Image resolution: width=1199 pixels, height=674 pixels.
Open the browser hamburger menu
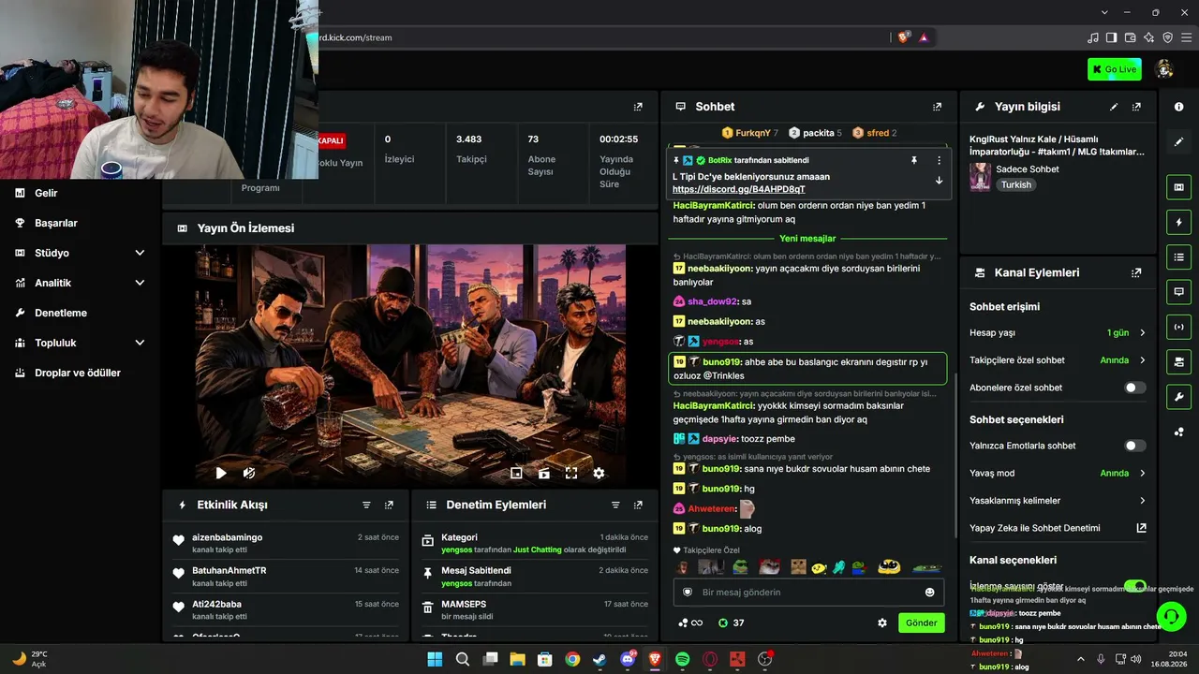(x=1186, y=37)
